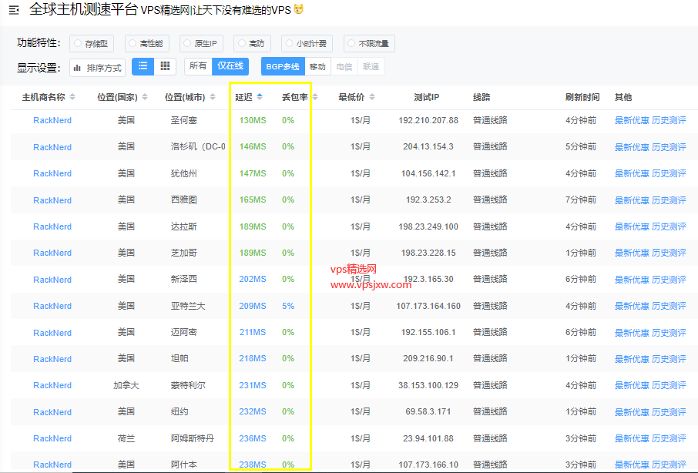698x473 pixels.
Task: Sort by 最低价 column arrows
Action: pyautogui.click(x=372, y=97)
